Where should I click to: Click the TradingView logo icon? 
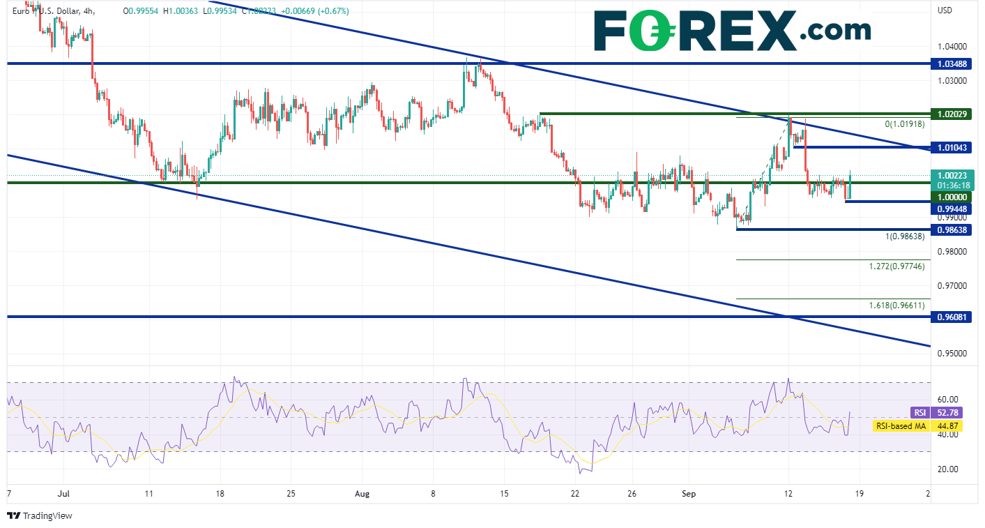pos(13,515)
